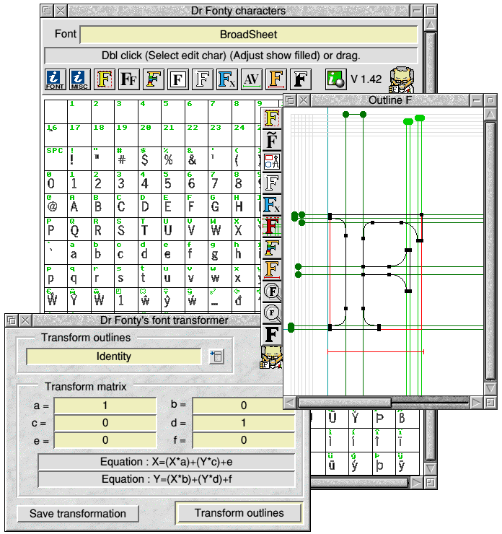
Task: Click the Save transformation button
Action: point(78,514)
